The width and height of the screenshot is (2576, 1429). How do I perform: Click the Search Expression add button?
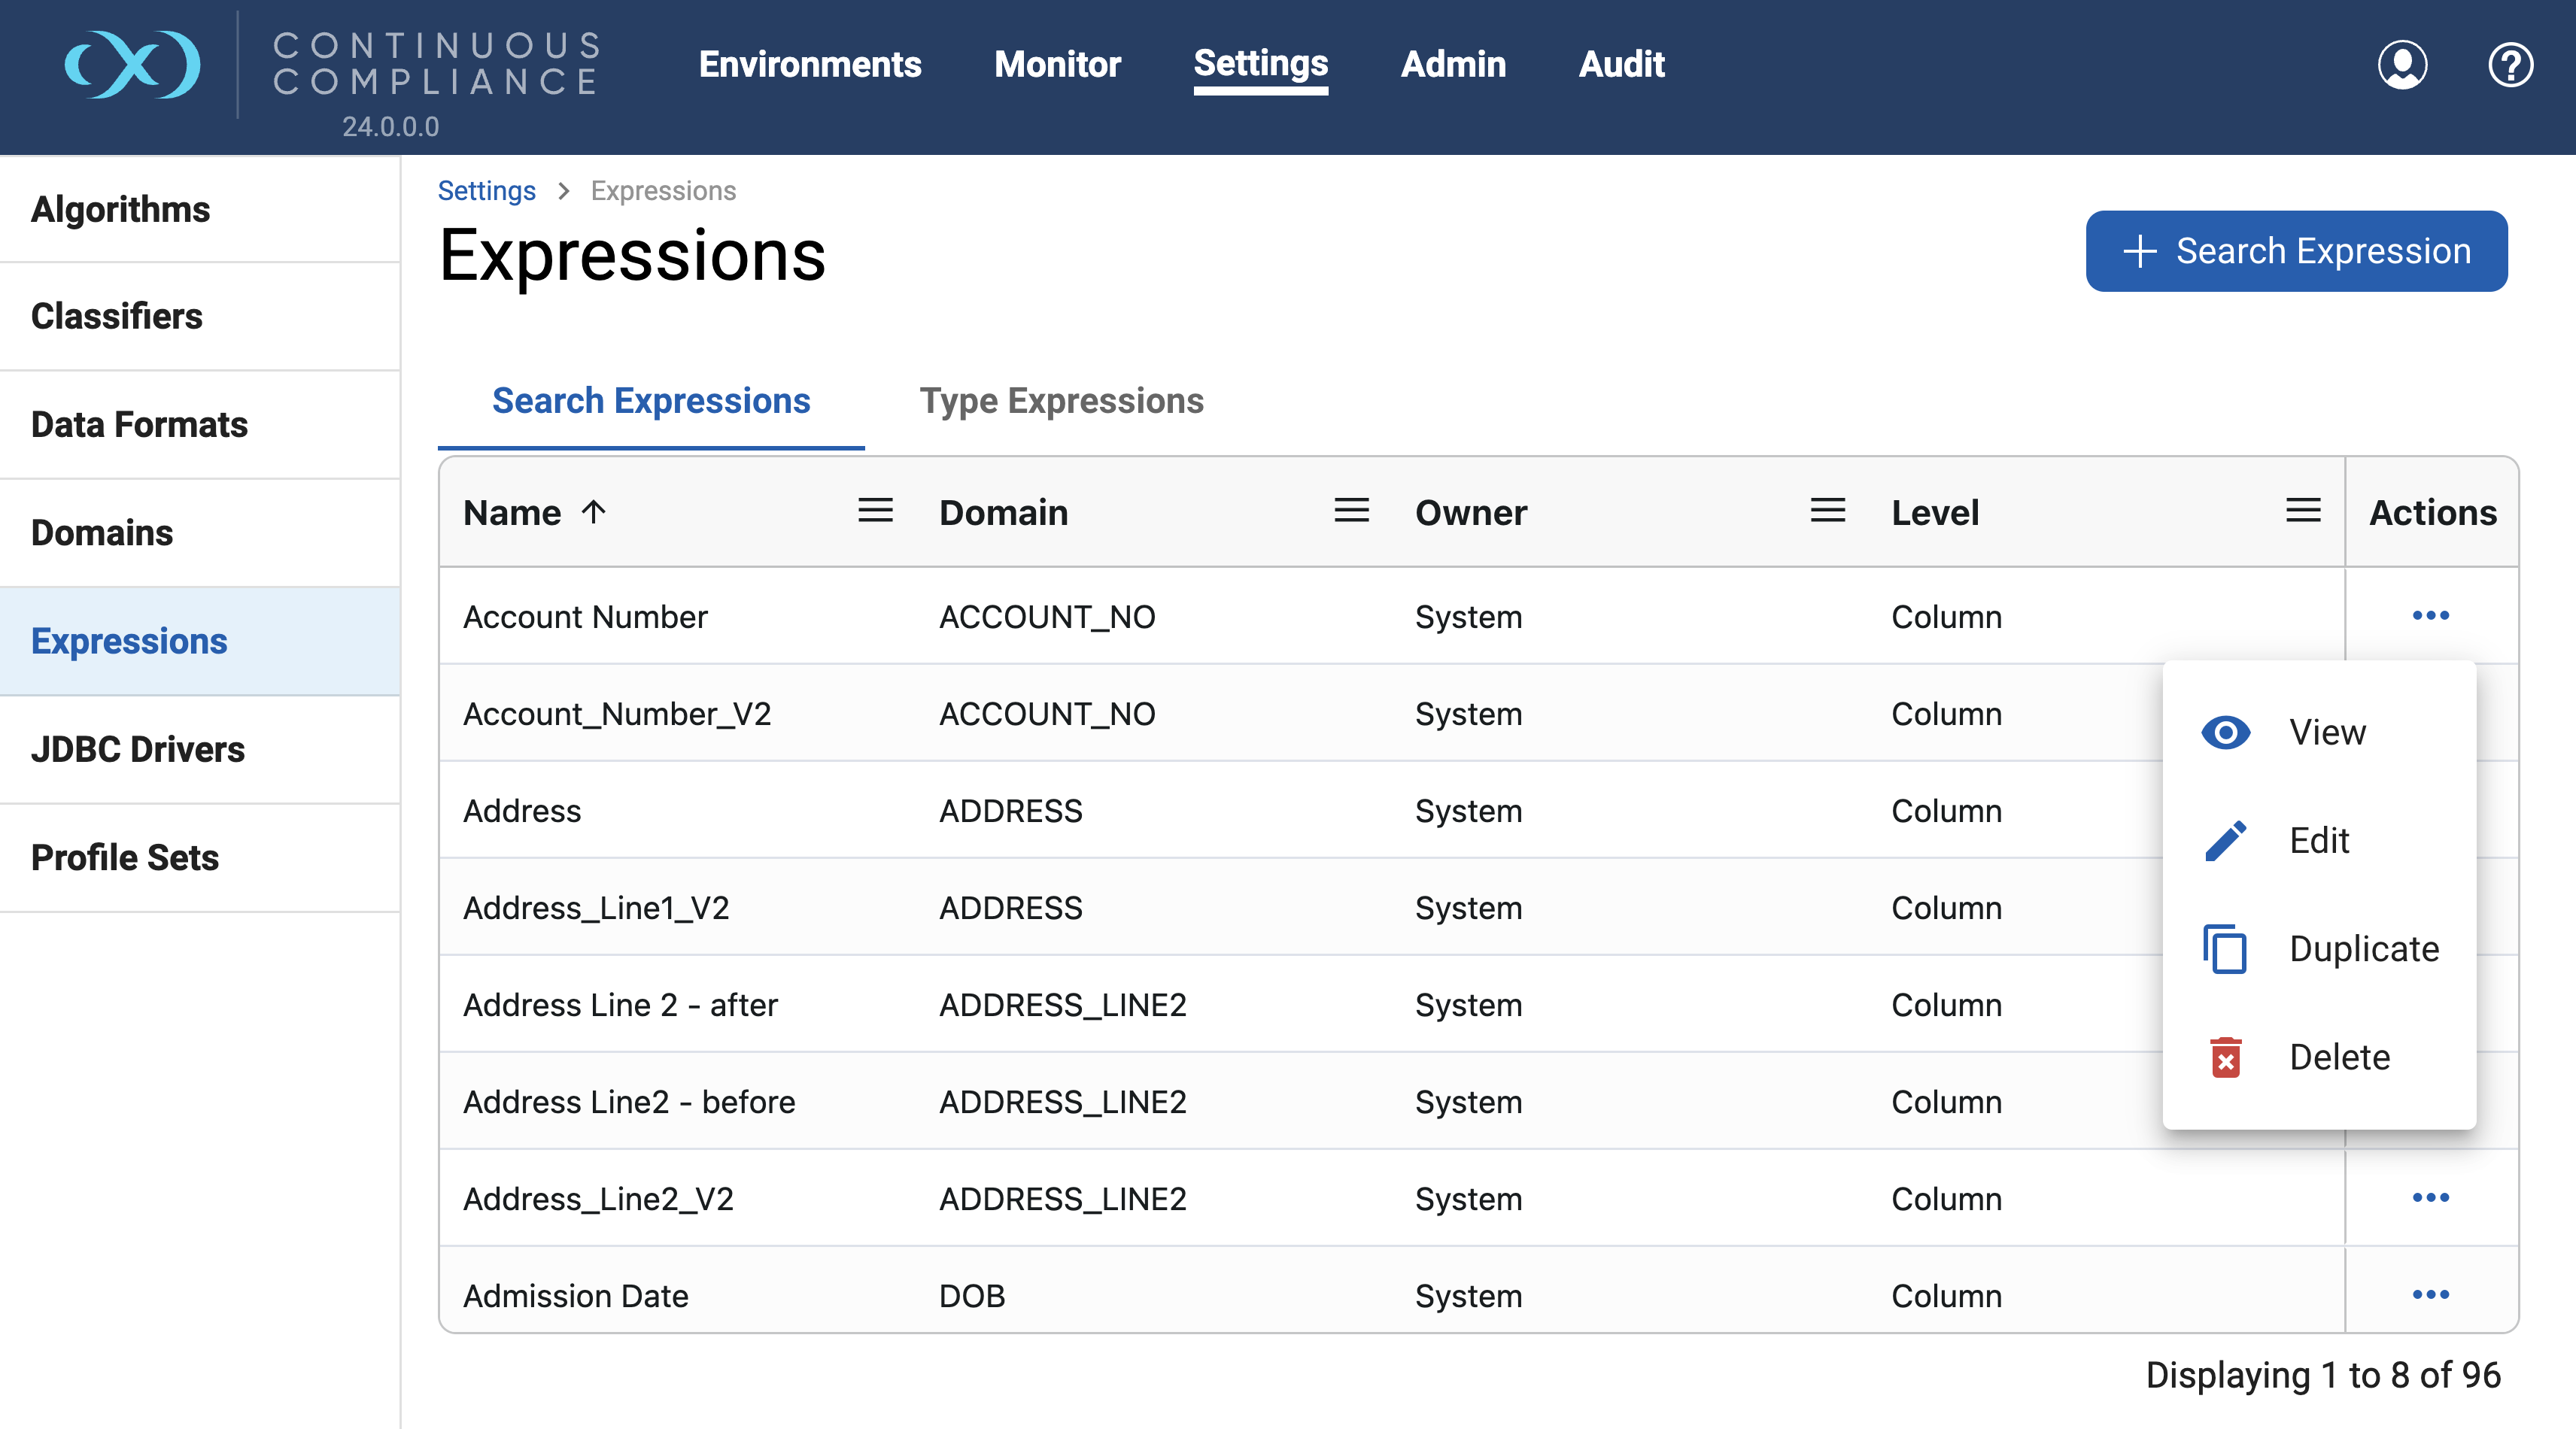(2296, 251)
